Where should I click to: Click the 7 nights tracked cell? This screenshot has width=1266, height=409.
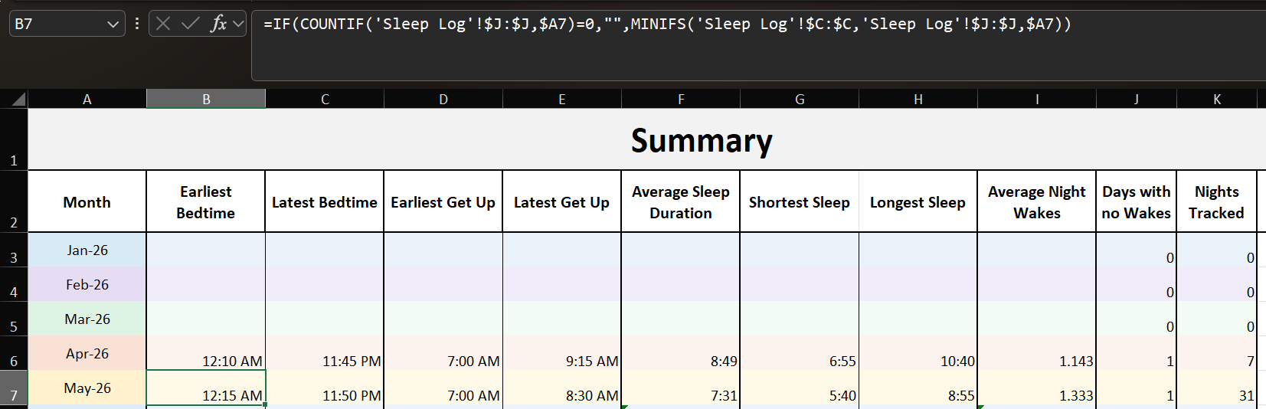tap(1217, 353)
